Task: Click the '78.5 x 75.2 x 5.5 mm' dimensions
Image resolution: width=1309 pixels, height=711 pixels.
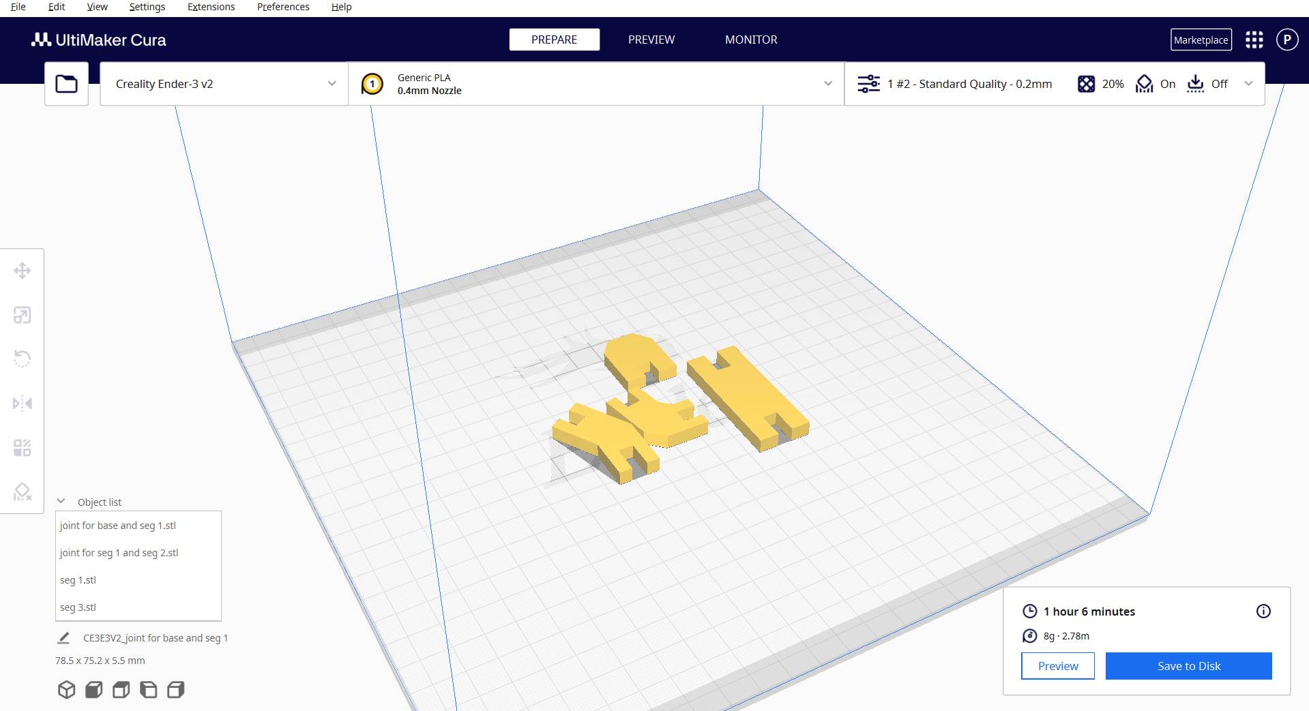Action: pyautogui.click(x=100, y=661)
